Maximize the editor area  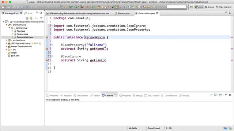pos(230,13)
